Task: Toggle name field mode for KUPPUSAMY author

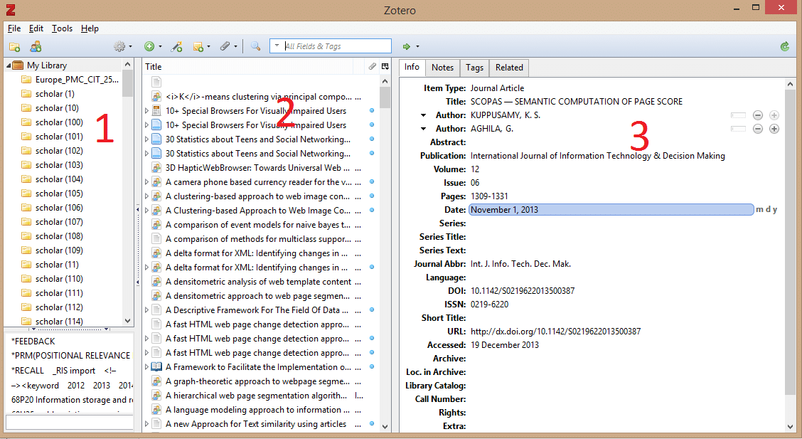Action: [739, 115]
